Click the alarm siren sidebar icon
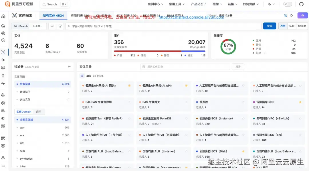 3,76
